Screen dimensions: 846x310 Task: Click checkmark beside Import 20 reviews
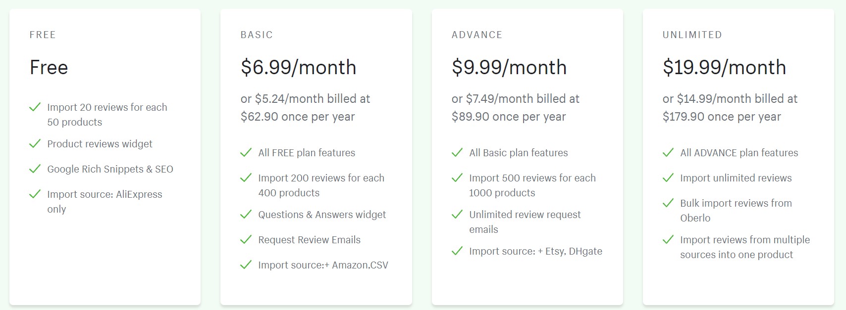click(x=35, y=107)
